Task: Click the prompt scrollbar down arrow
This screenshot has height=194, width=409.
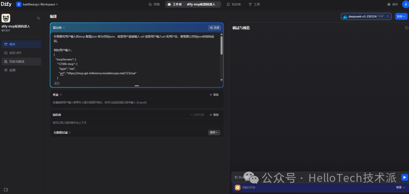Action: pos(222,80)
